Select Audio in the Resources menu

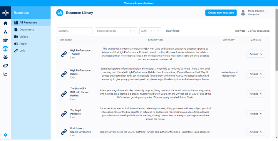(23, 44)
